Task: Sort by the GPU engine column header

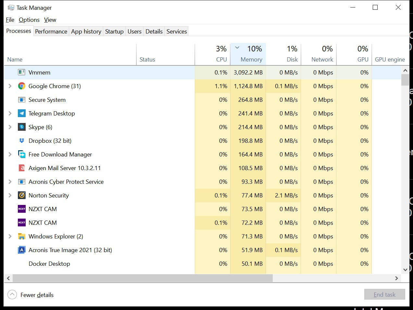Action: (390, 54)
